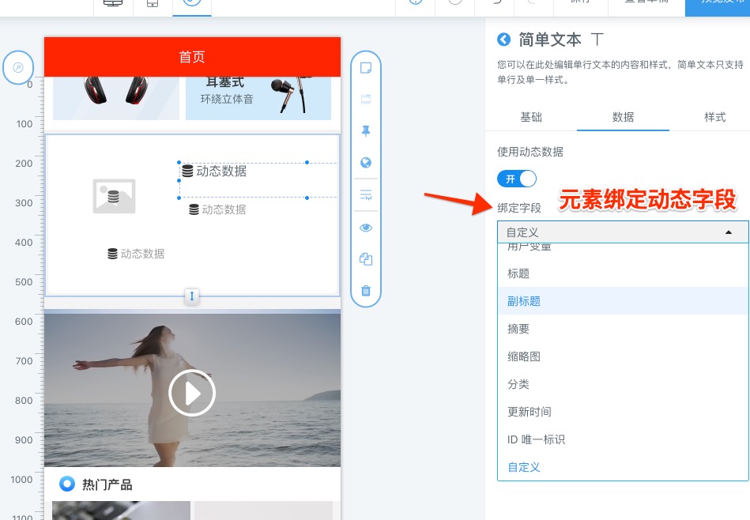The width and height of the screenshot is (750, 520).
Task: Play the beach video
Action: (x=192, y=394)
